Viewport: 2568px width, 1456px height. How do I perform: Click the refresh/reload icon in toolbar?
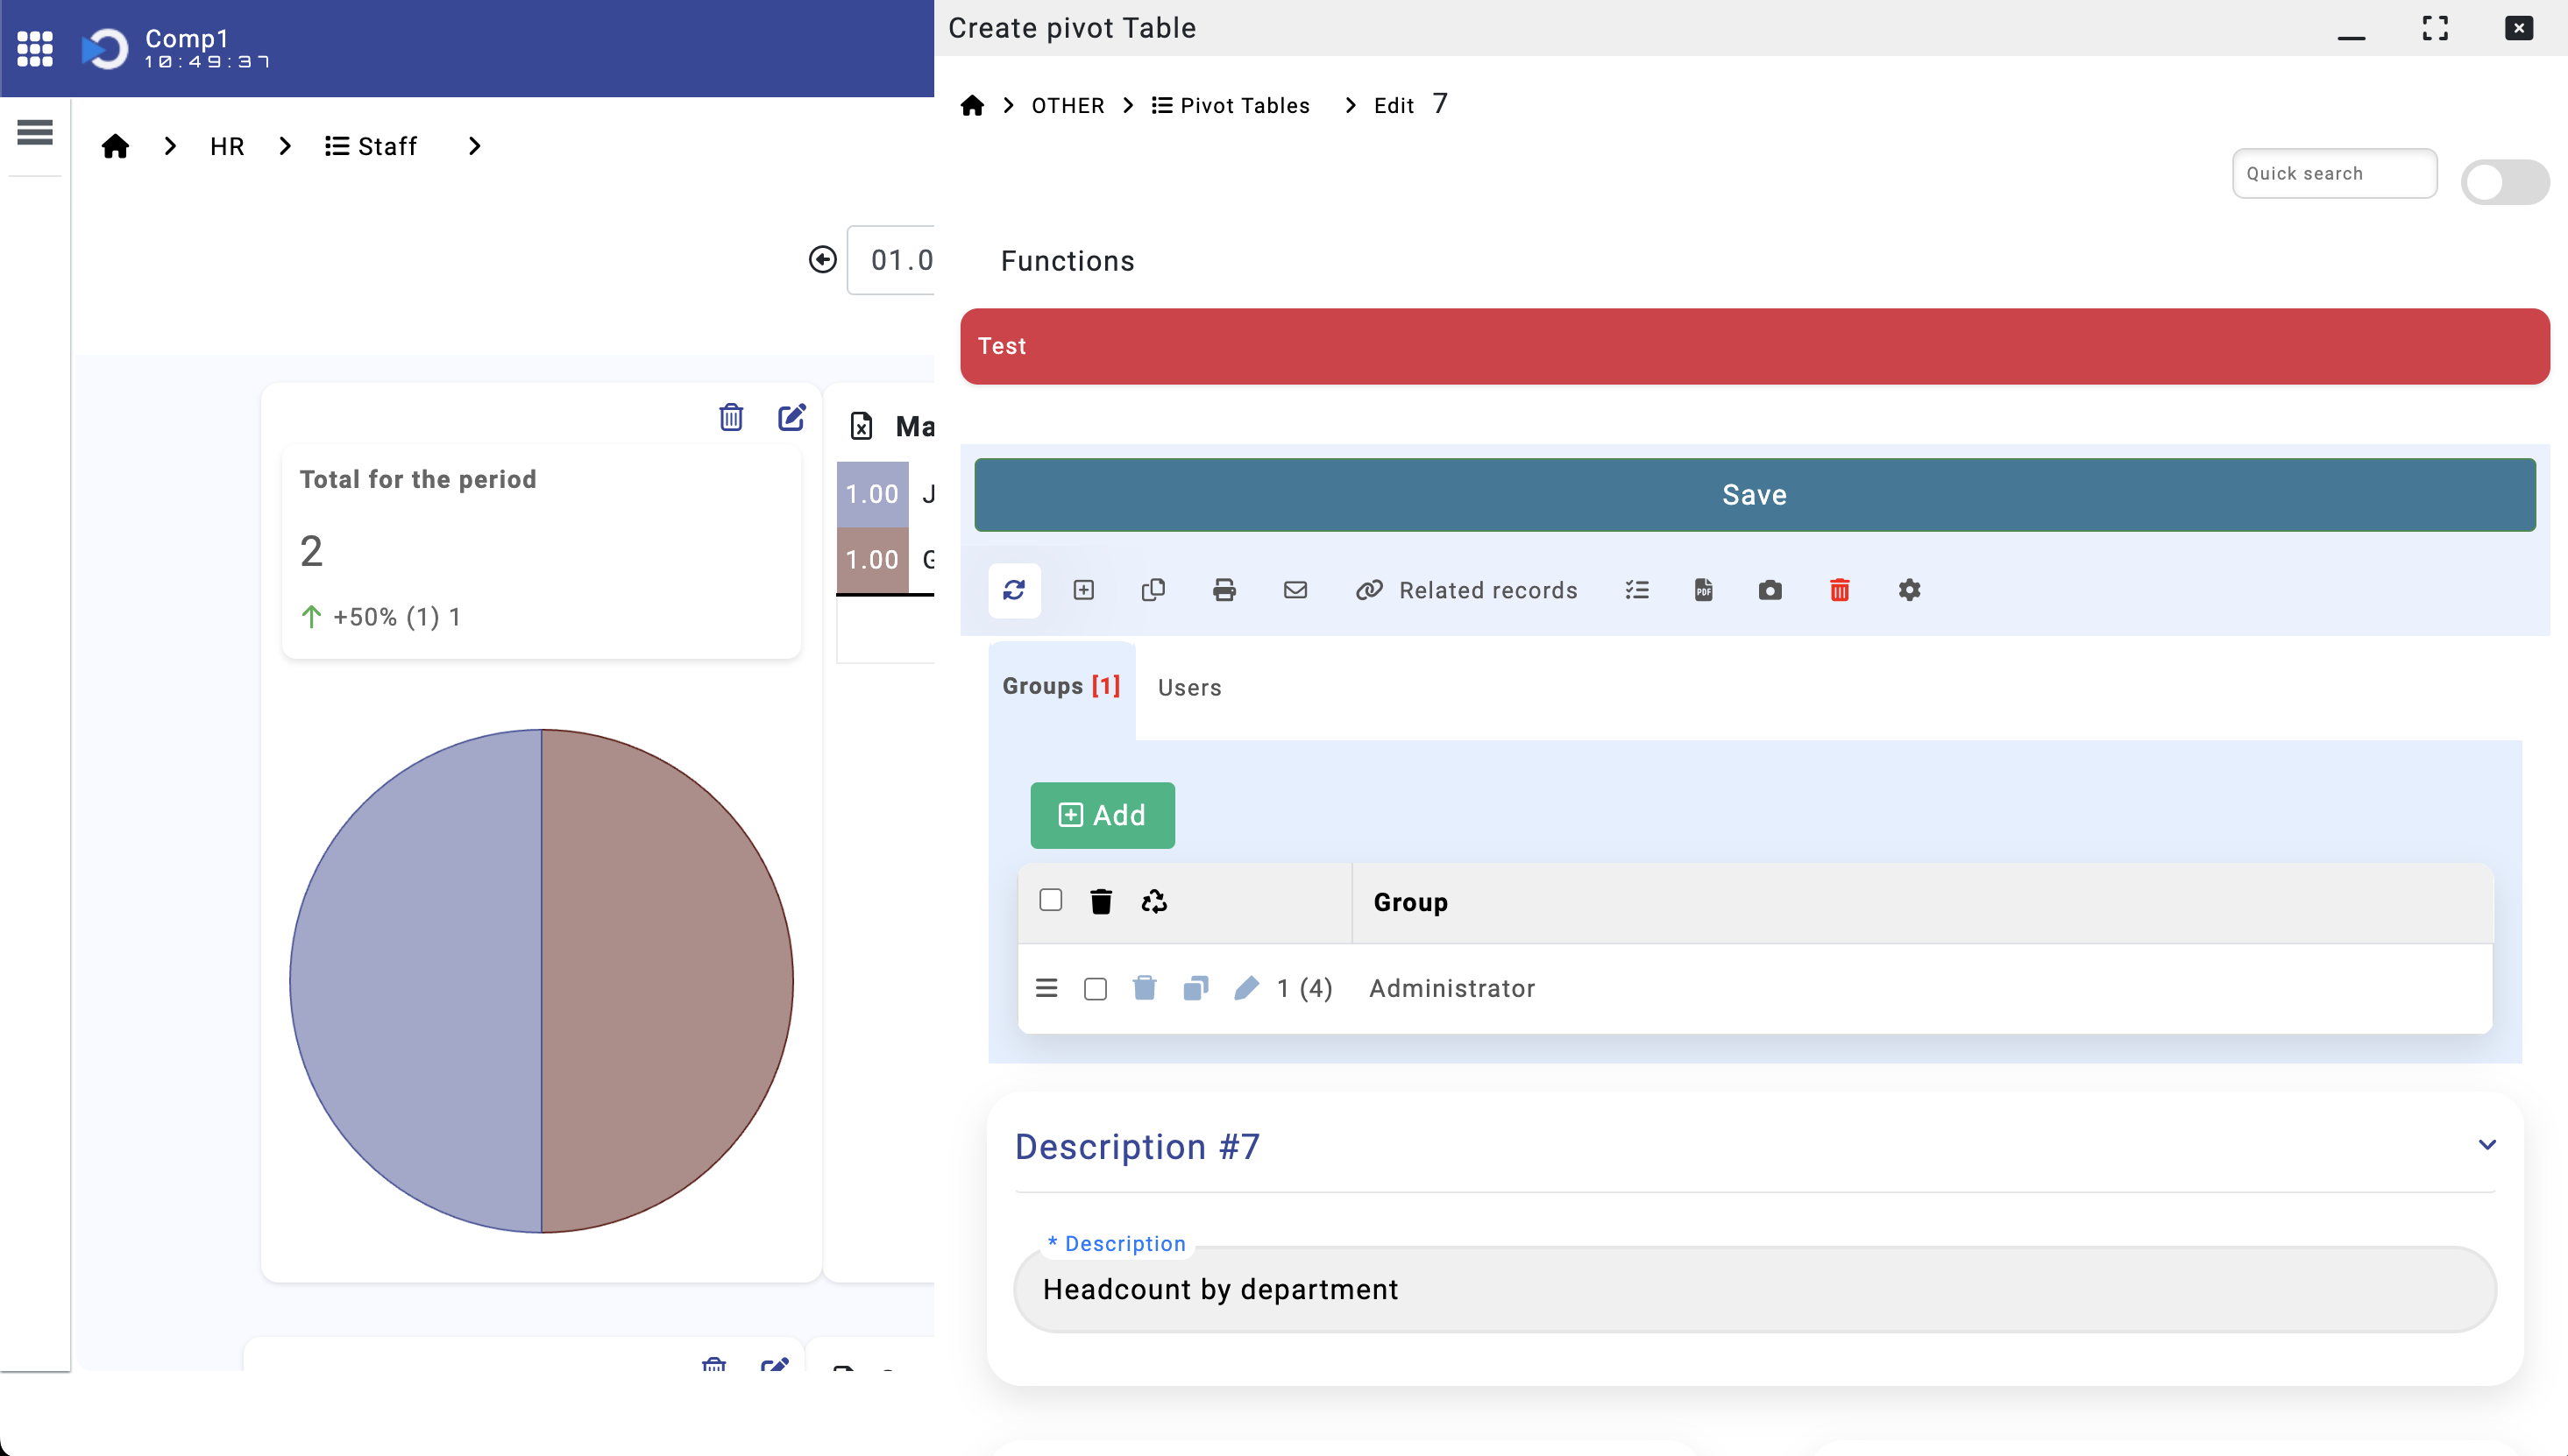(1012, 589)
